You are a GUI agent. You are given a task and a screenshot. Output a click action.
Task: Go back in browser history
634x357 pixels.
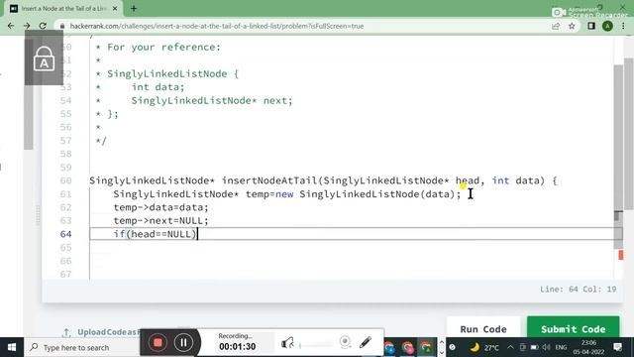point(11,26)
